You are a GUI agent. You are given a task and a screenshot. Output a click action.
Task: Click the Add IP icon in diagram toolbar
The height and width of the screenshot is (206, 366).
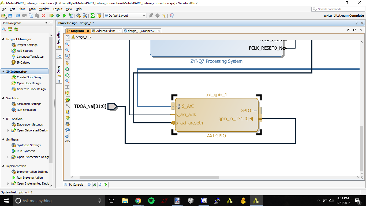(68, 100)
